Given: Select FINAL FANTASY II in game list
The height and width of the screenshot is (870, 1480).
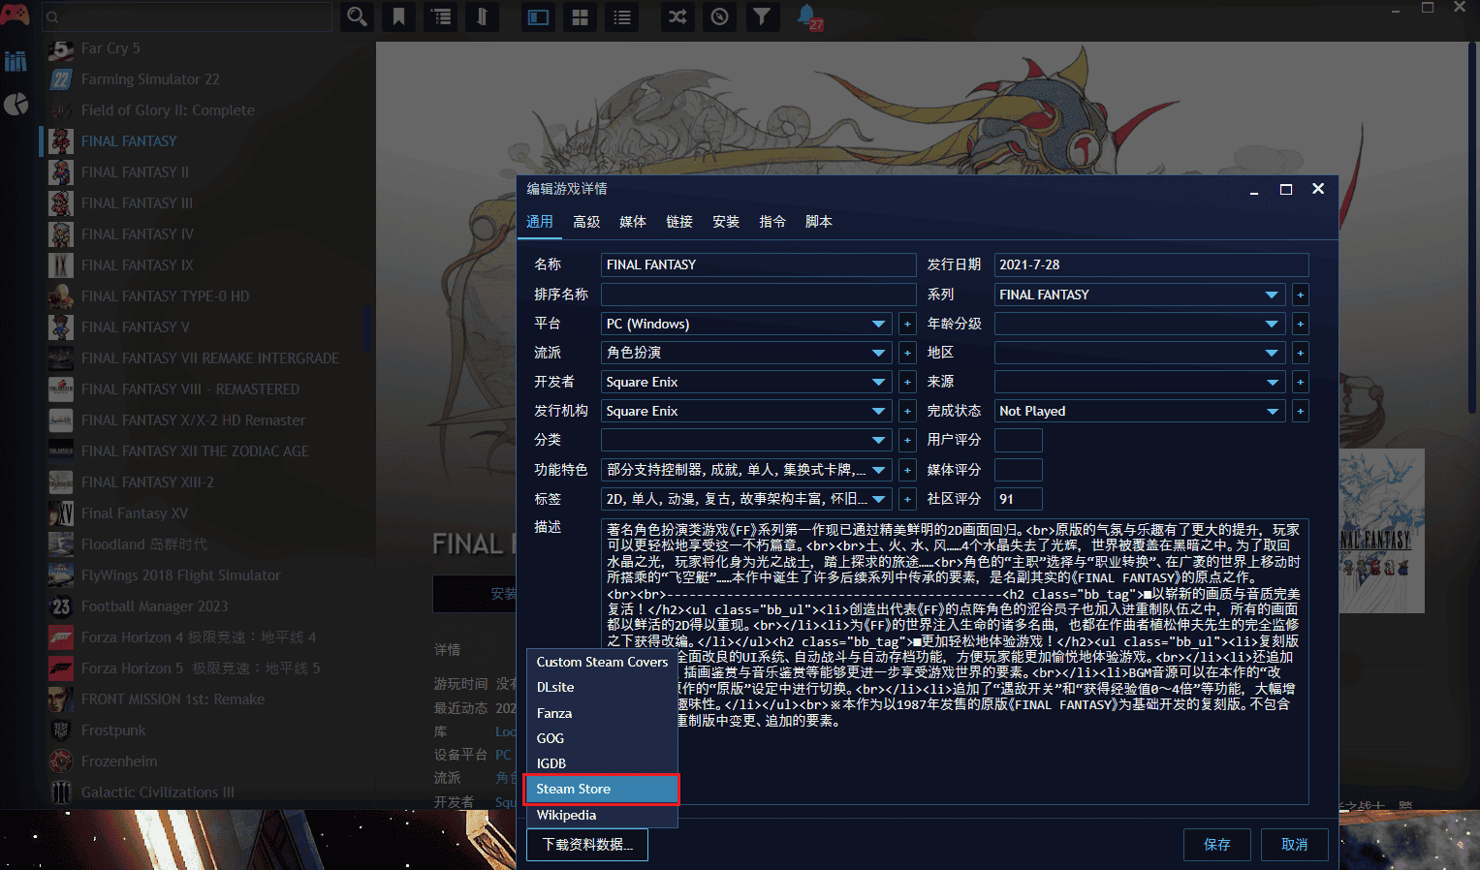Looking at the screenshot, I should tap(135, 172).
